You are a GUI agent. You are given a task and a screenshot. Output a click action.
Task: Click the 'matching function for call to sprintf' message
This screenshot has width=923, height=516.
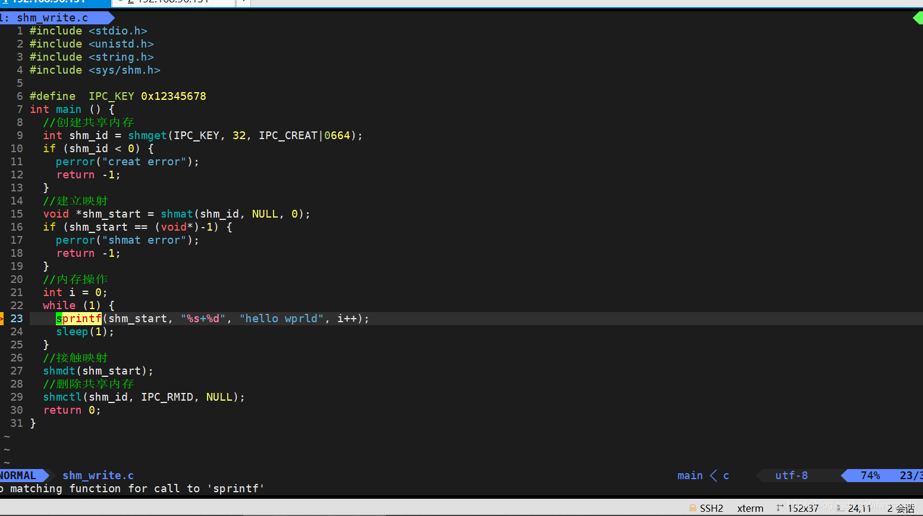(132, 489)
